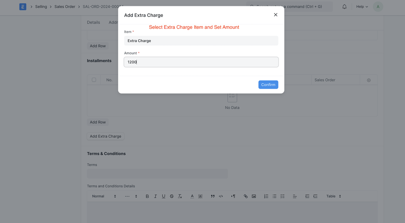The width and height of the screenshot is (405, 223).
Task: Toggle text direction paragraph icon
Action: pyautogui.click(x=233, y=196)
